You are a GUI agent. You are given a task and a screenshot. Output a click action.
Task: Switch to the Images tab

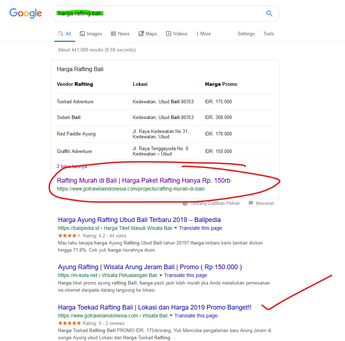point(91,34)
